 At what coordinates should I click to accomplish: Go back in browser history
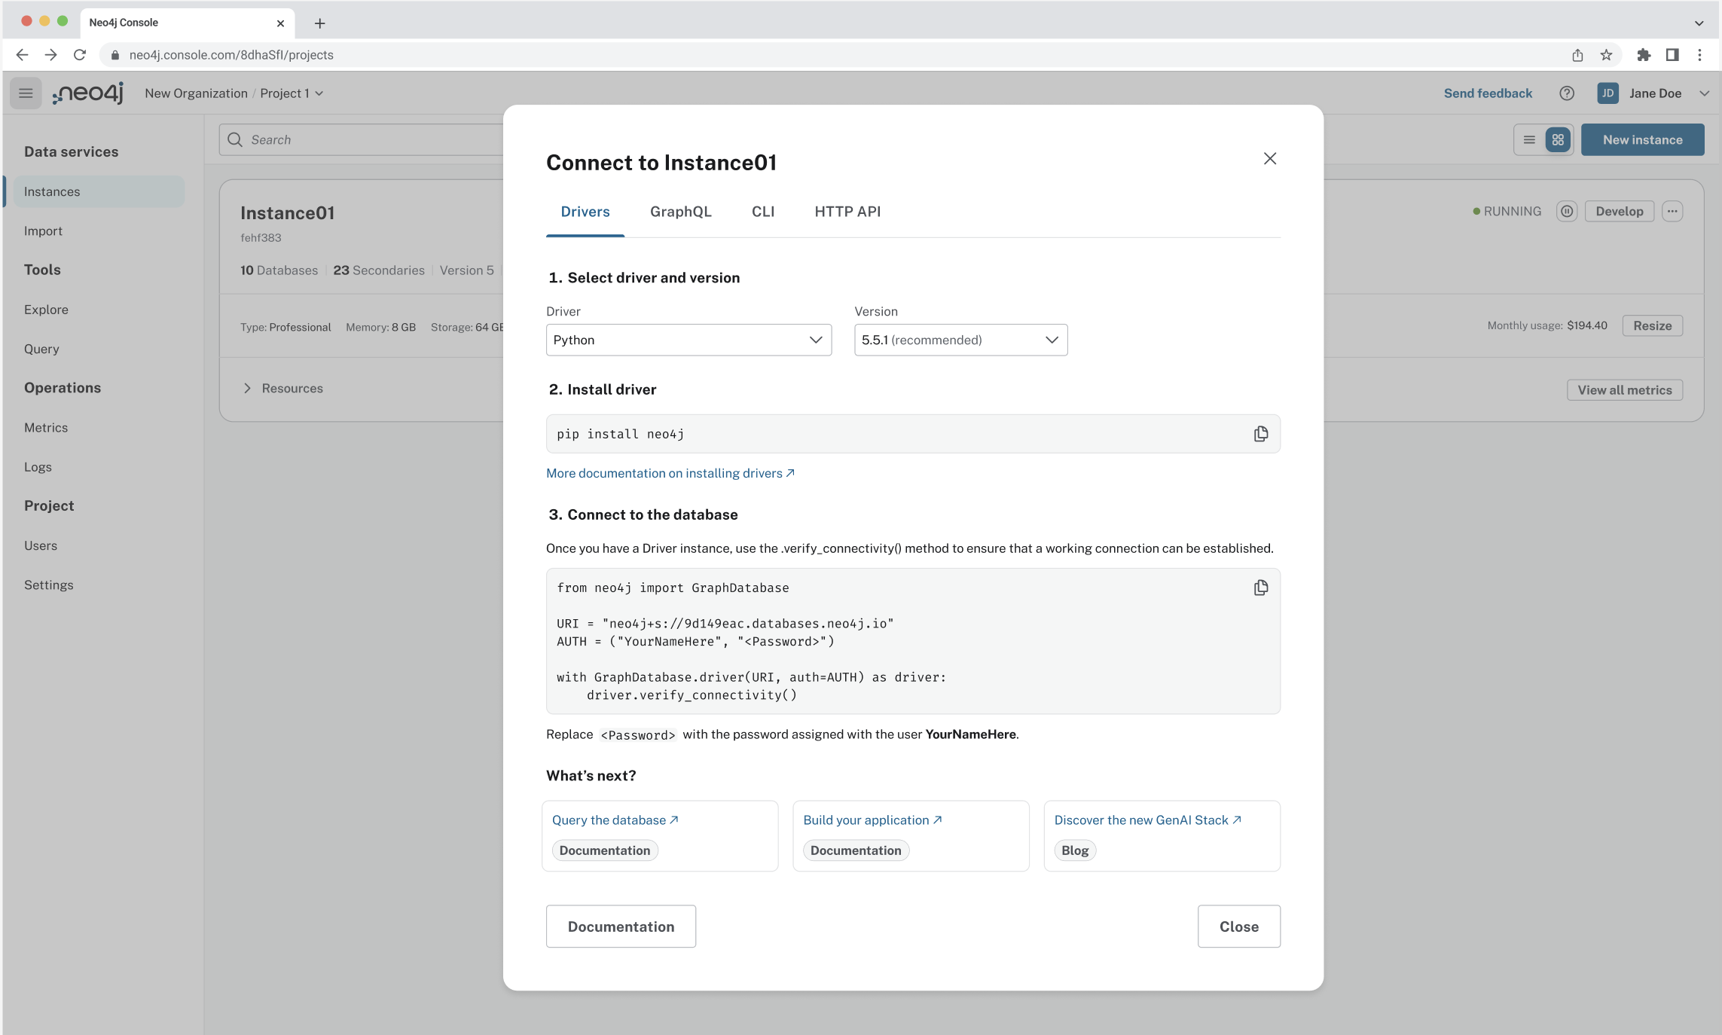coord(22,55)
